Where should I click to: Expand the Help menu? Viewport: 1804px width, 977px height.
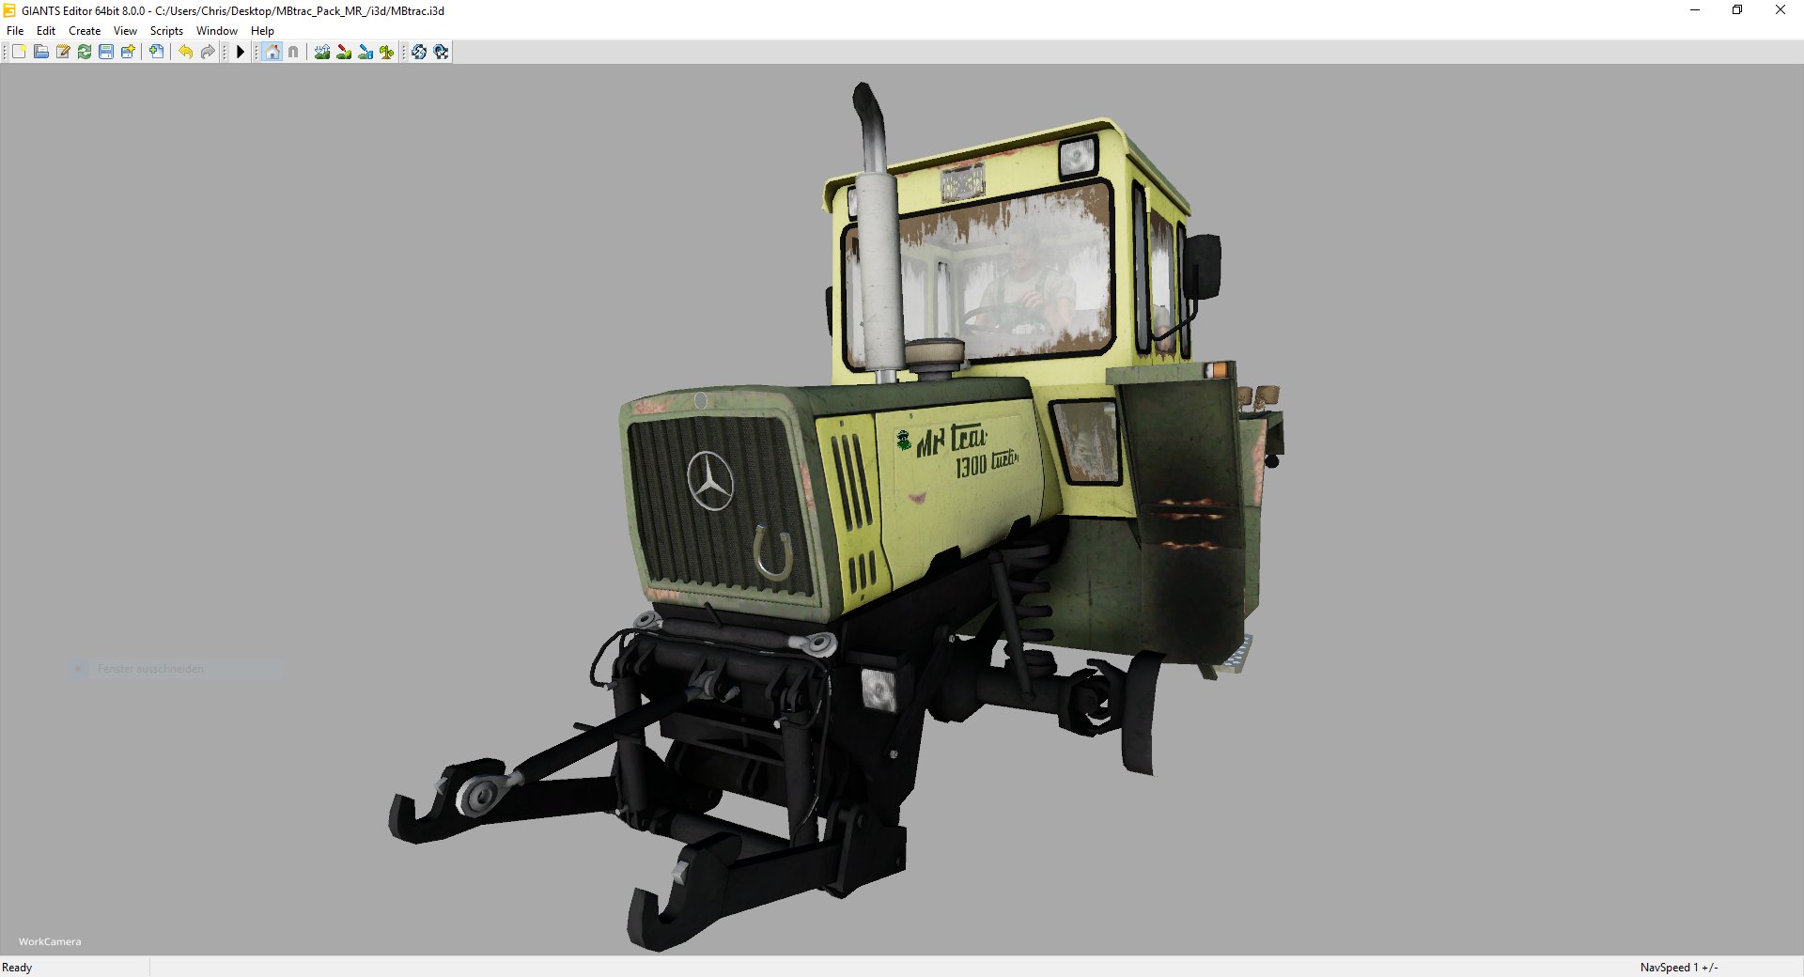click(262, 31)
